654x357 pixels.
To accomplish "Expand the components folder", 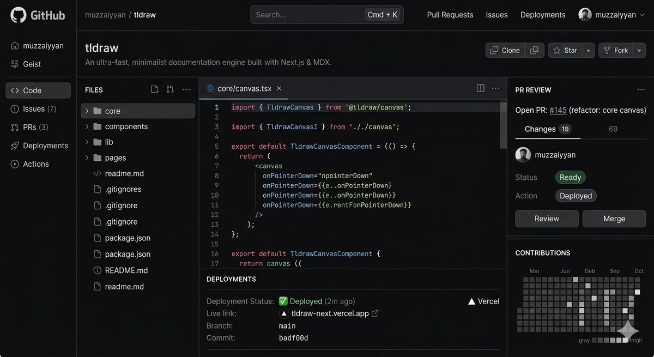I will point(138,126).
